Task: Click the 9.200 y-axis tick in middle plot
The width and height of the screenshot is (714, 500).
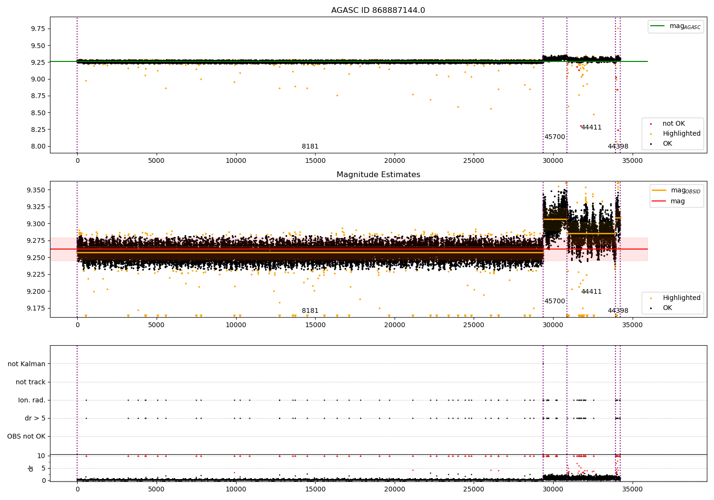Action: [x=36, y=291]
